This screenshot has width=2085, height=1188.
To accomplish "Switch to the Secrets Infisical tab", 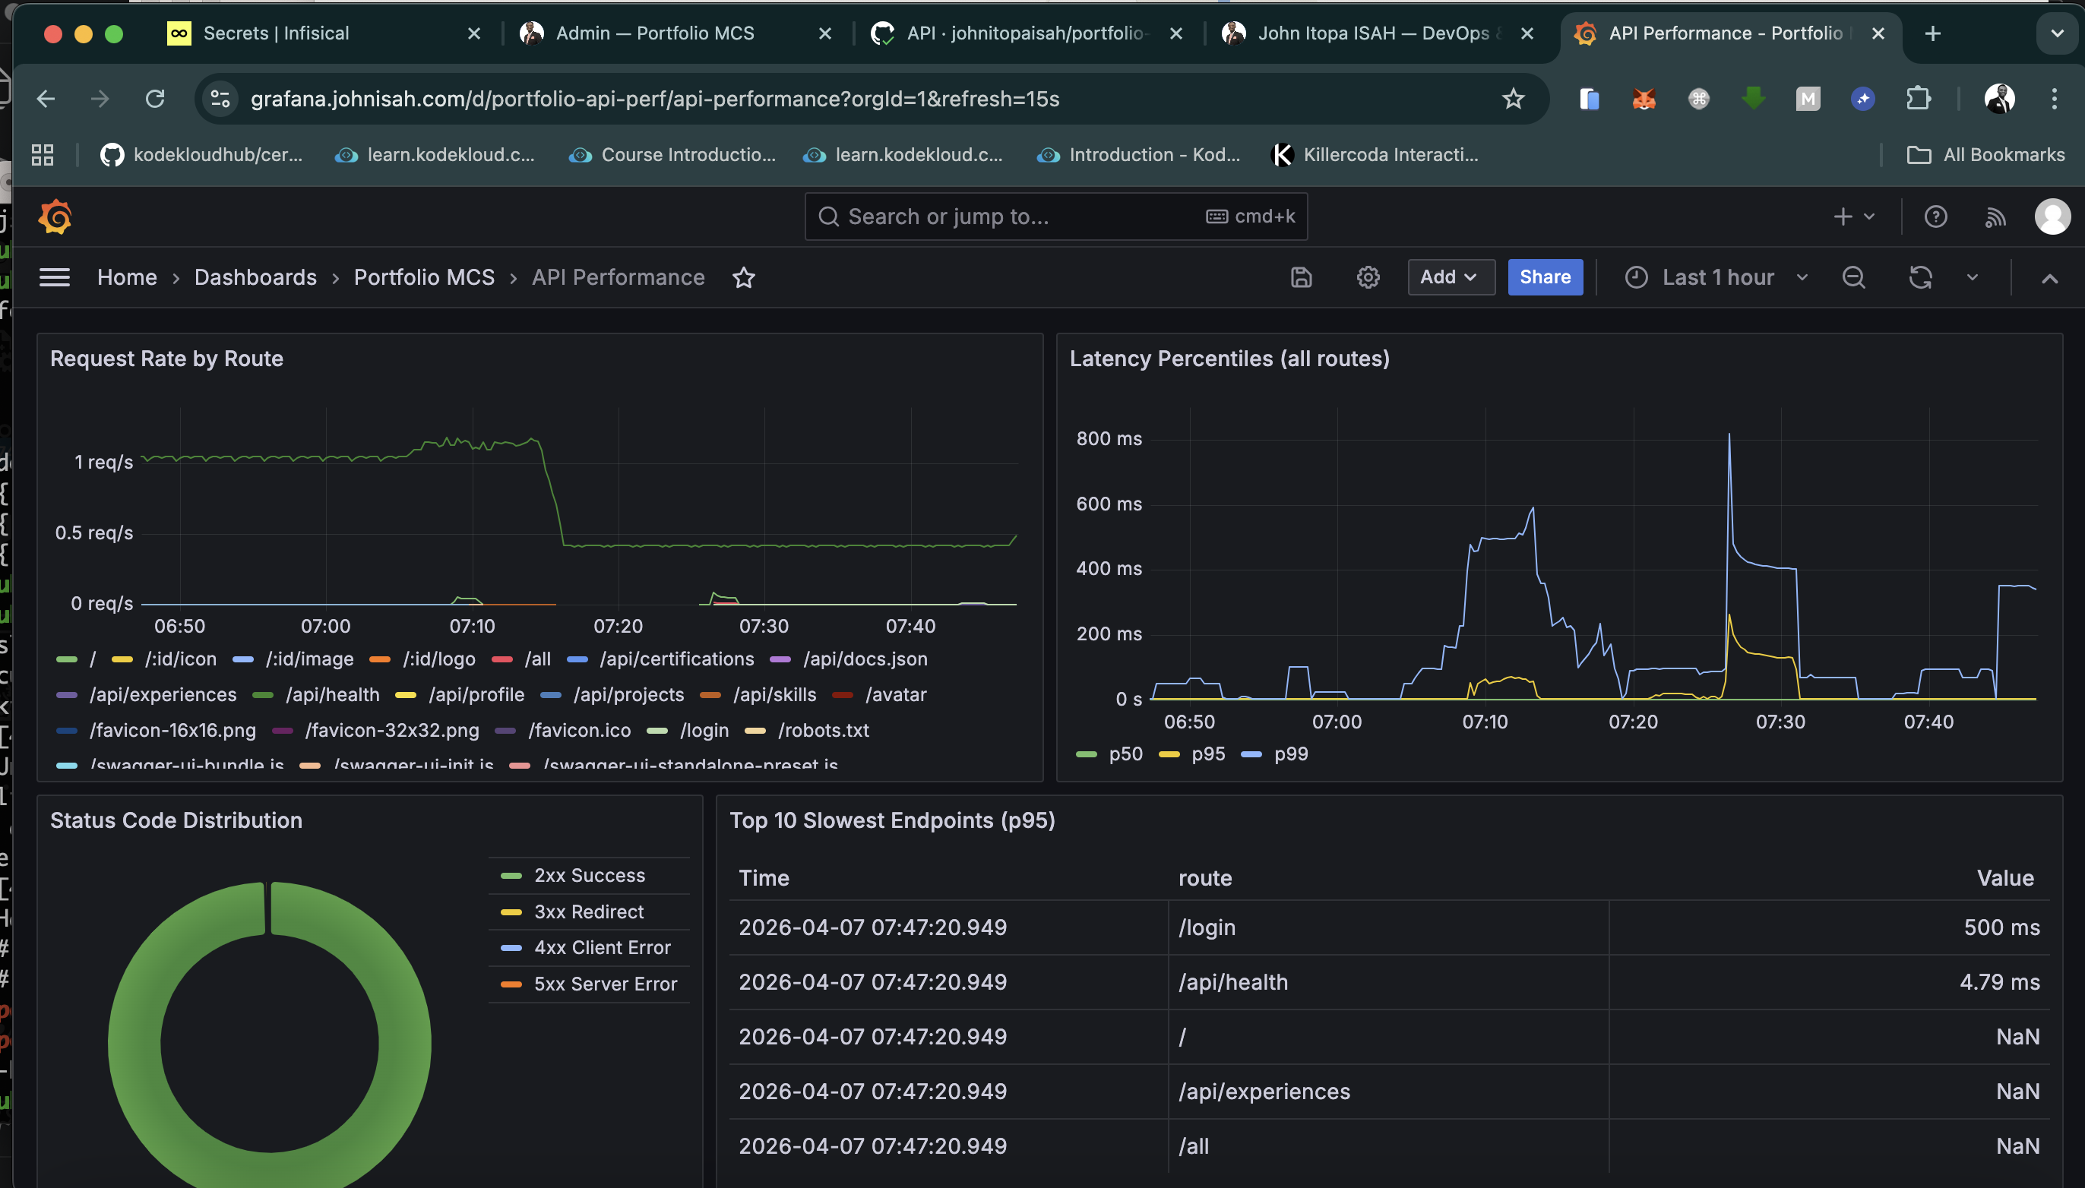I will pyautogui.click(x=277, y=33).
